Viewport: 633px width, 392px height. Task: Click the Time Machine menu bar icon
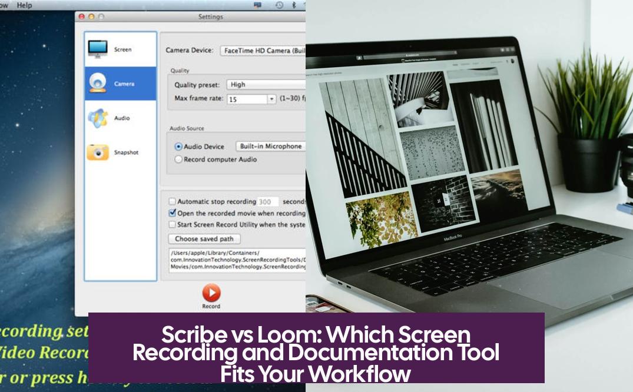(279, 5)
